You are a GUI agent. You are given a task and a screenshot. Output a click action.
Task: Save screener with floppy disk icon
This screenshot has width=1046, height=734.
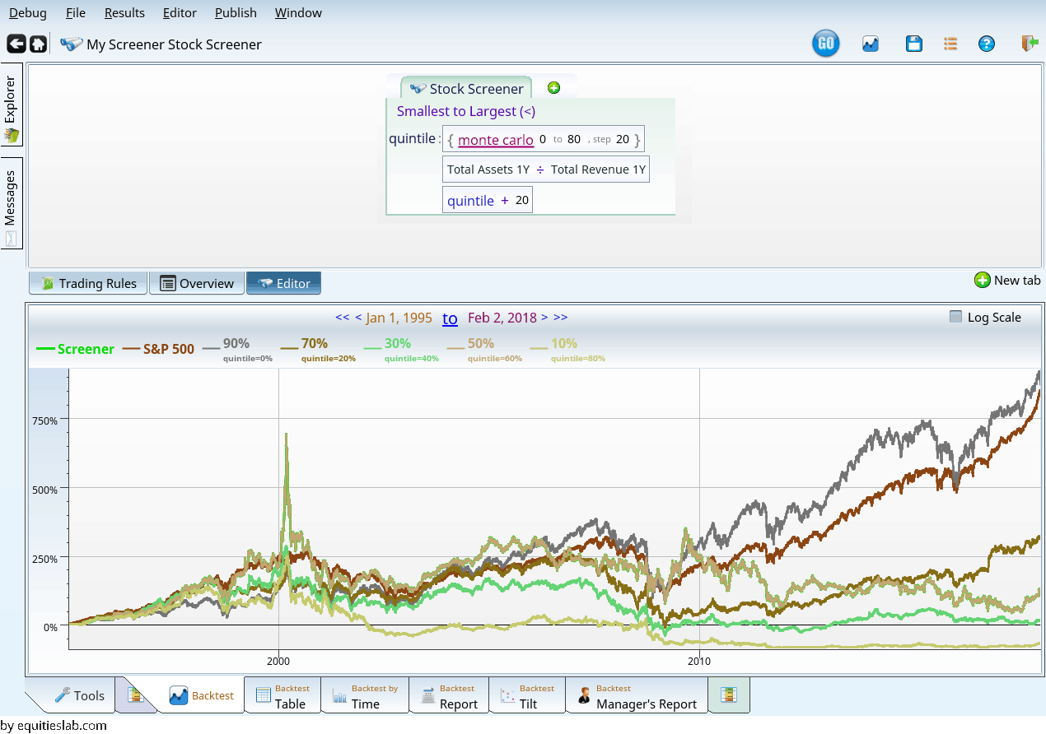click(x=913, y=44)
